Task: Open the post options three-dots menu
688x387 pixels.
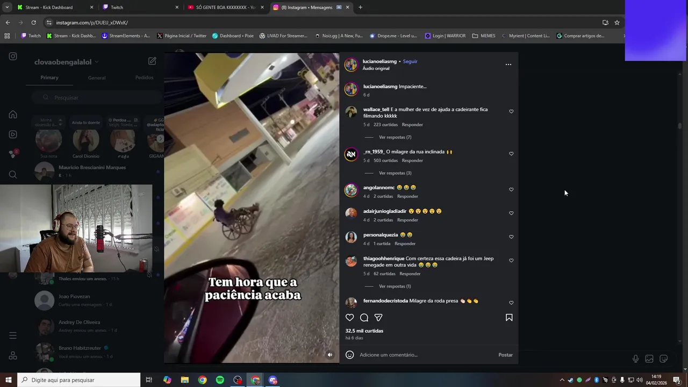Action: click(x=508, y=64)
